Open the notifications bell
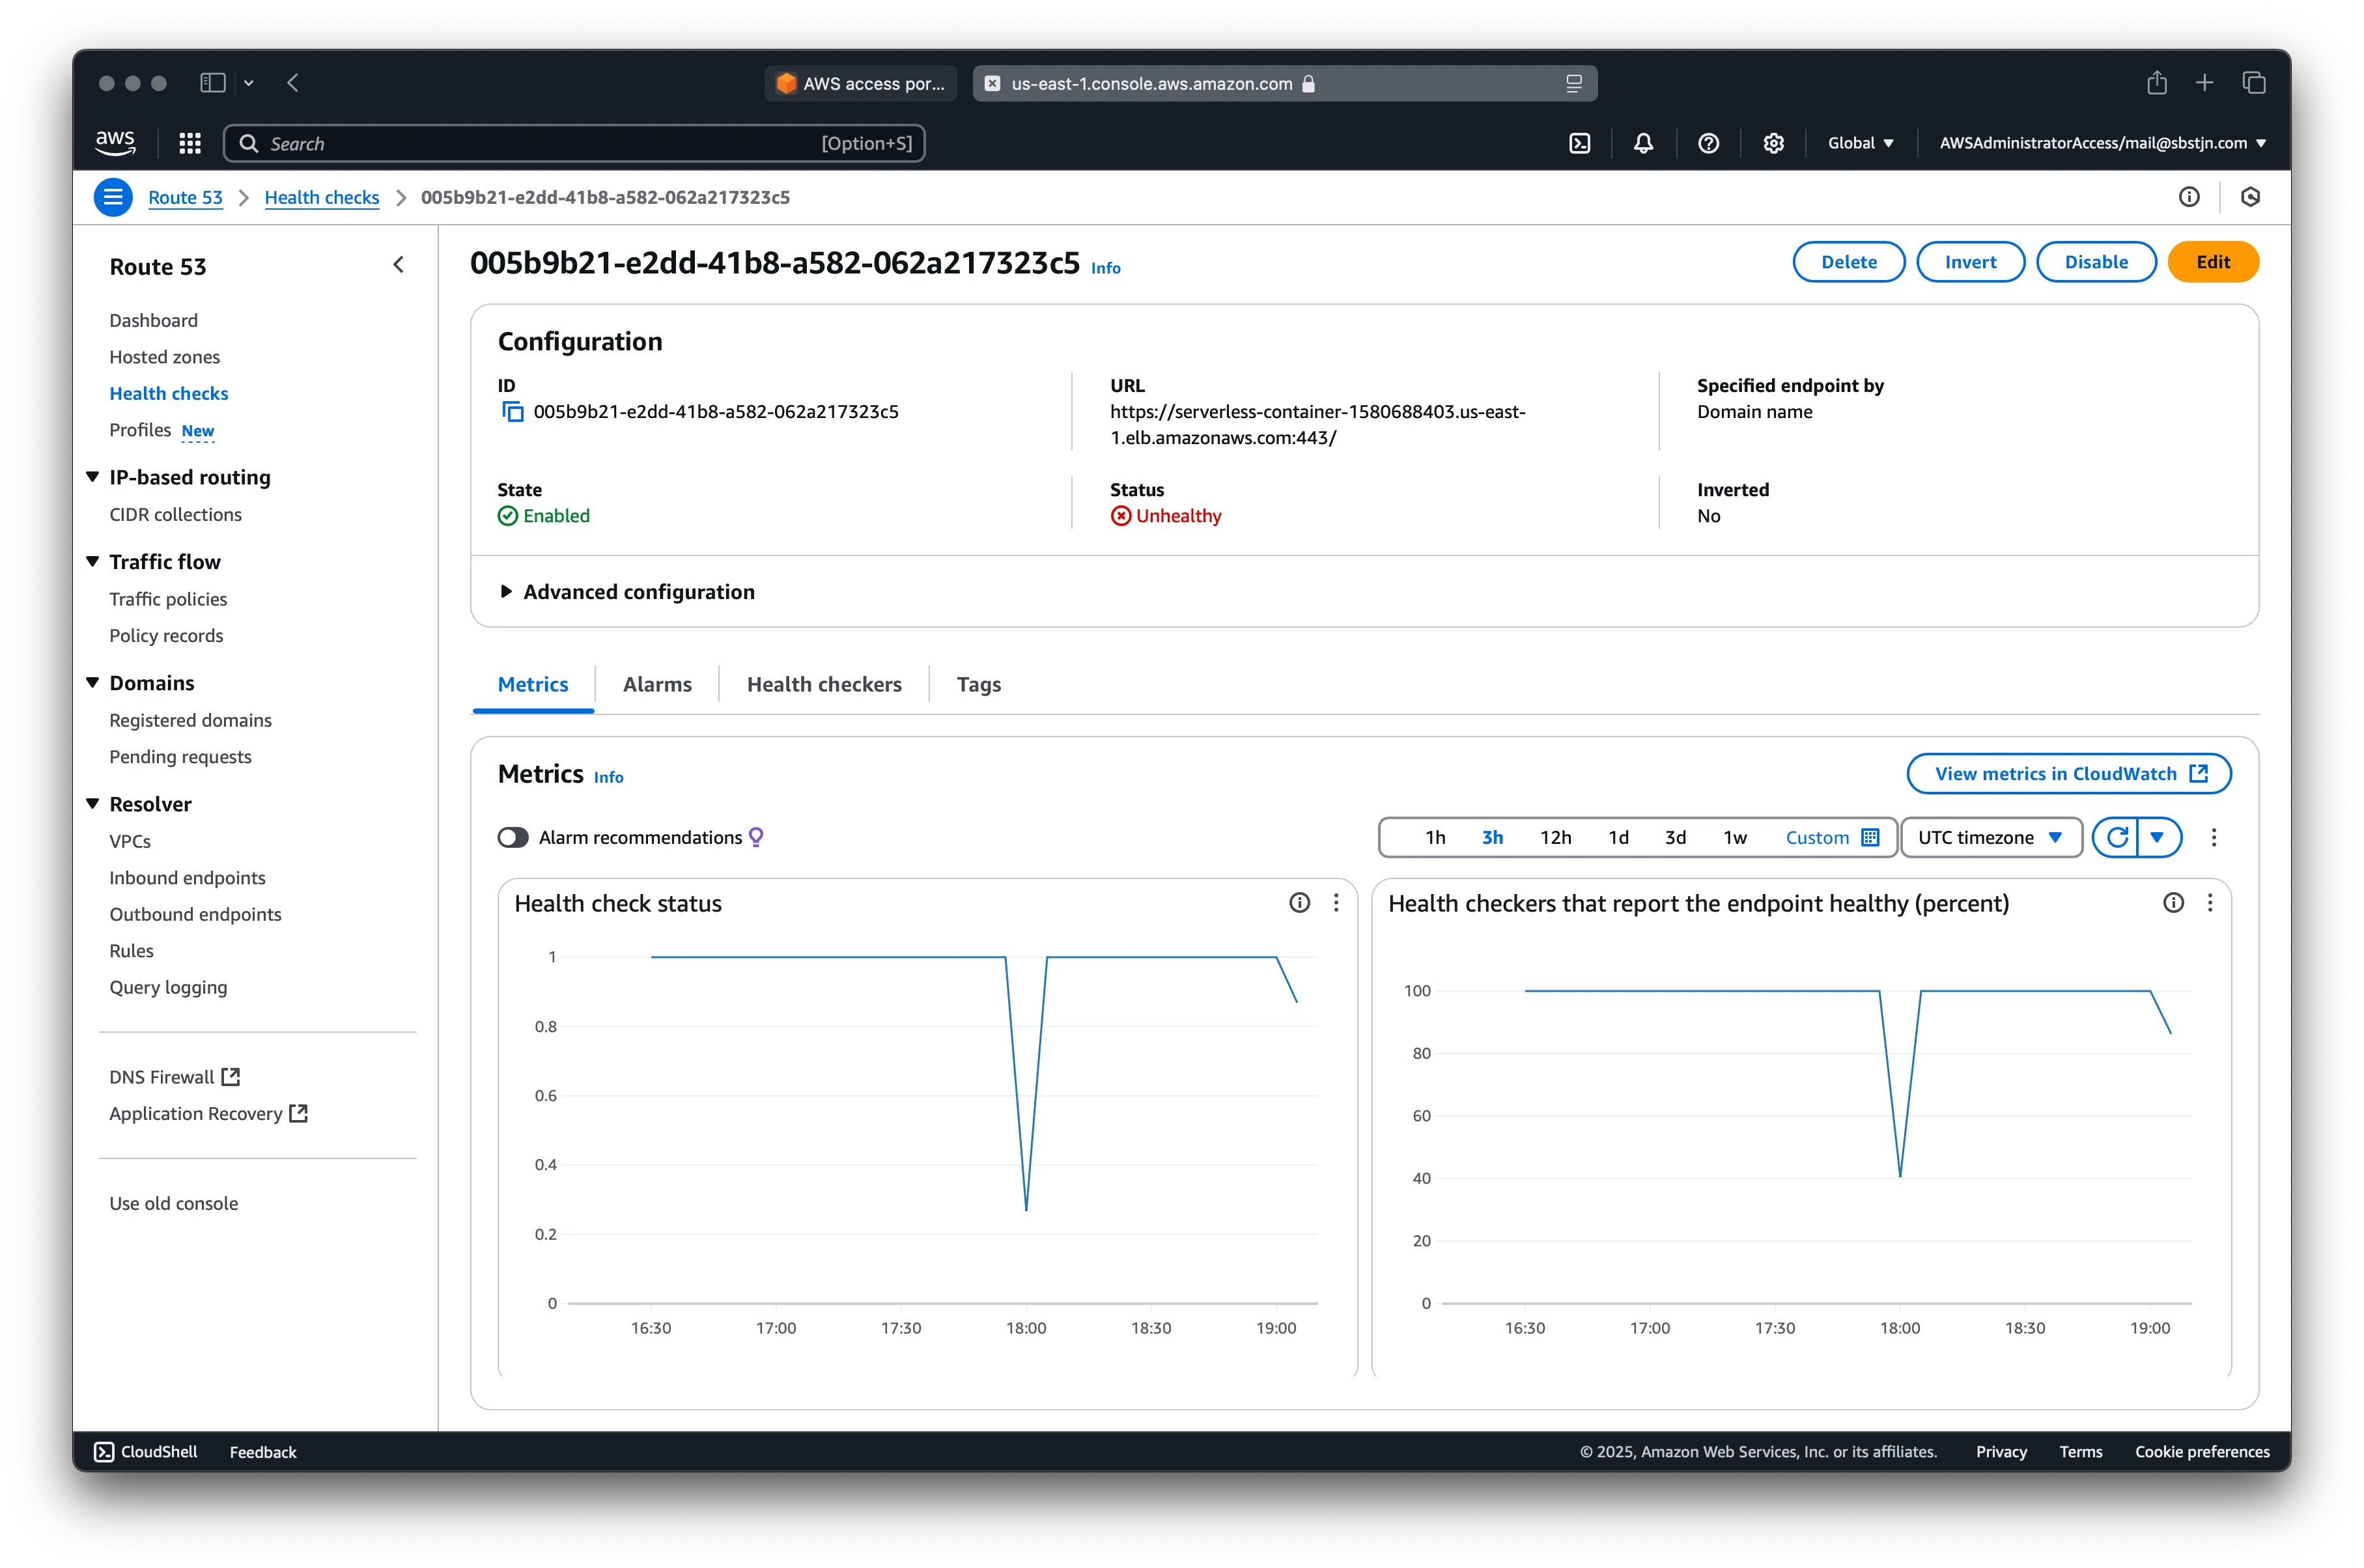The height and width of the screenshot is (1568, 2364). (1643, 143)
